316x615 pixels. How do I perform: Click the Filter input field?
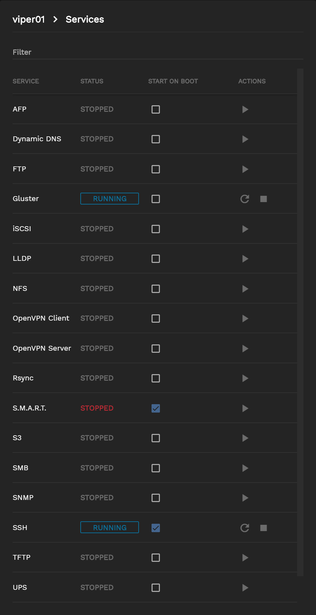(x=157, y=52)
